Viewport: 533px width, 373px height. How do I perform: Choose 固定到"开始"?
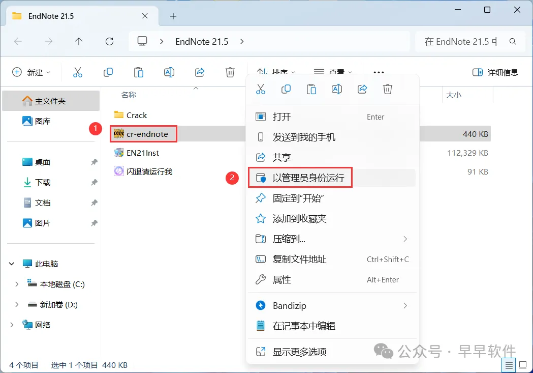(x=332, y=198)
